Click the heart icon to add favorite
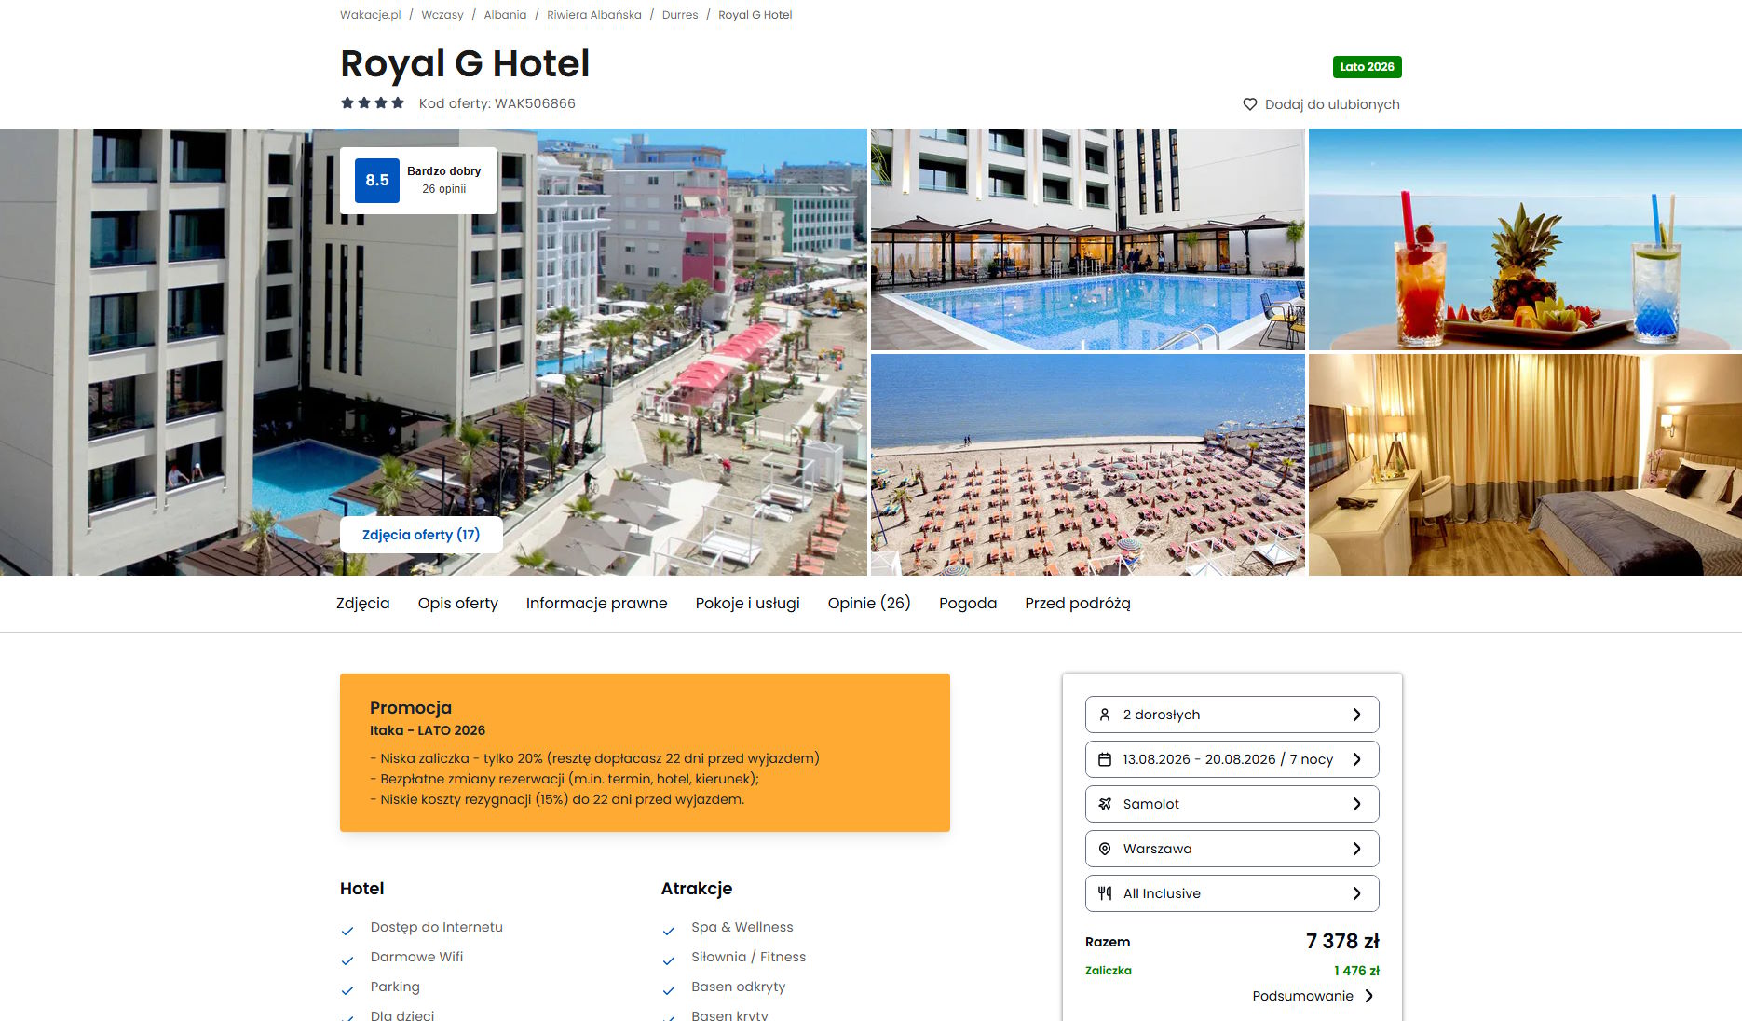Image resolution: width=1742 pixels, height=1021 pixels. (1250, 104)
